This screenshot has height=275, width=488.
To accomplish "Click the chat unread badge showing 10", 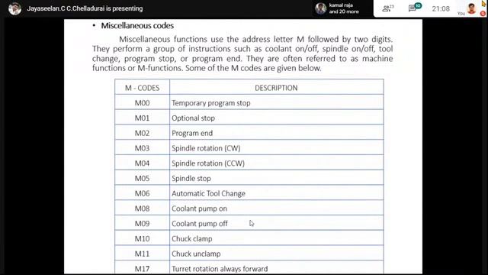I will pos(418,5).
